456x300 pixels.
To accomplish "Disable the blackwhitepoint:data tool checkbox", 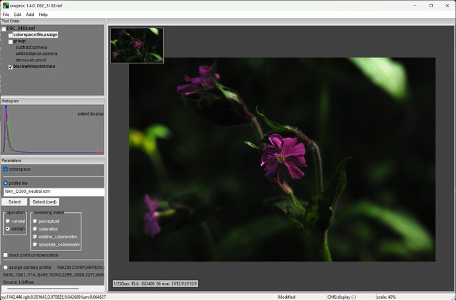I will [x=11, y=67].
